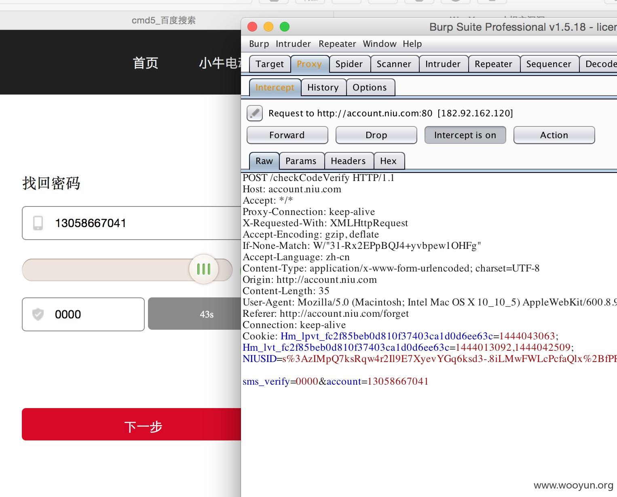
Task: Click the red close button of Burp window
Action: pyautogui.click(x=252, y=27)
